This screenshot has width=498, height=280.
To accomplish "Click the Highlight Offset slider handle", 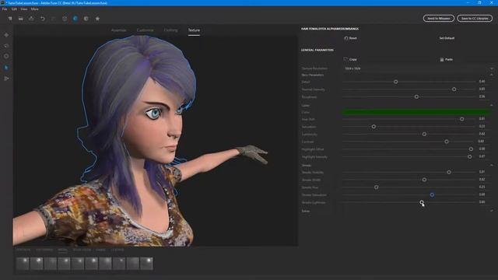I will pos(471,149).
